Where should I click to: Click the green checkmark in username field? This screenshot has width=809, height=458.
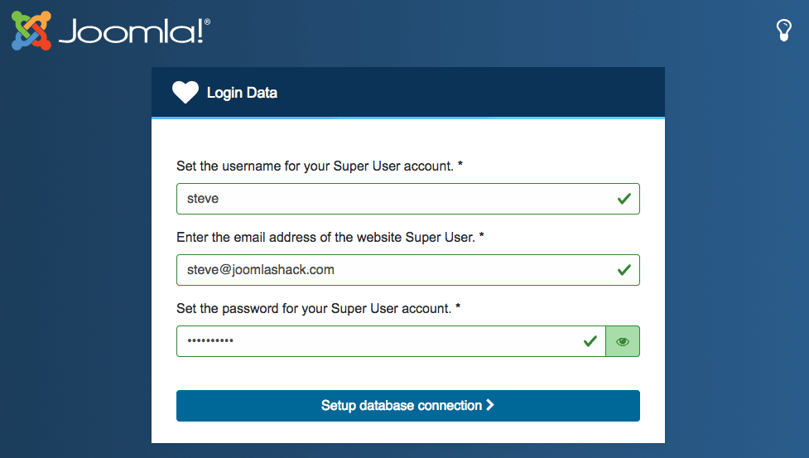tap(624, 199)
